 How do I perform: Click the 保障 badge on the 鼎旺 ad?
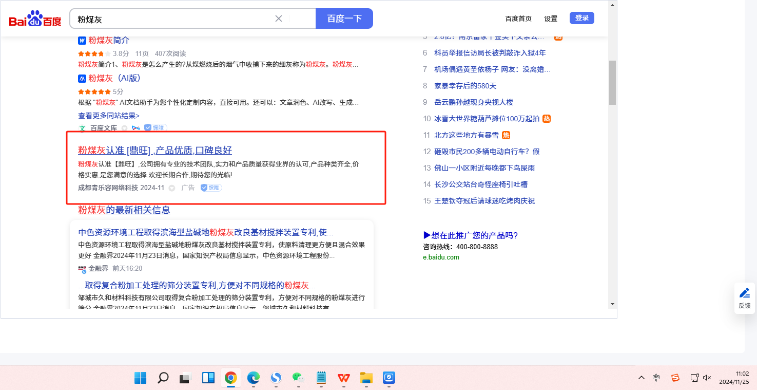pos(211,188)
